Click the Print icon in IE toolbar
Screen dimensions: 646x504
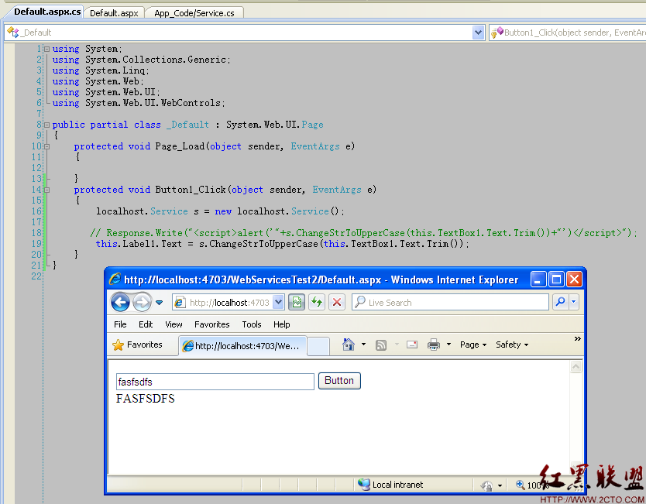434,345
